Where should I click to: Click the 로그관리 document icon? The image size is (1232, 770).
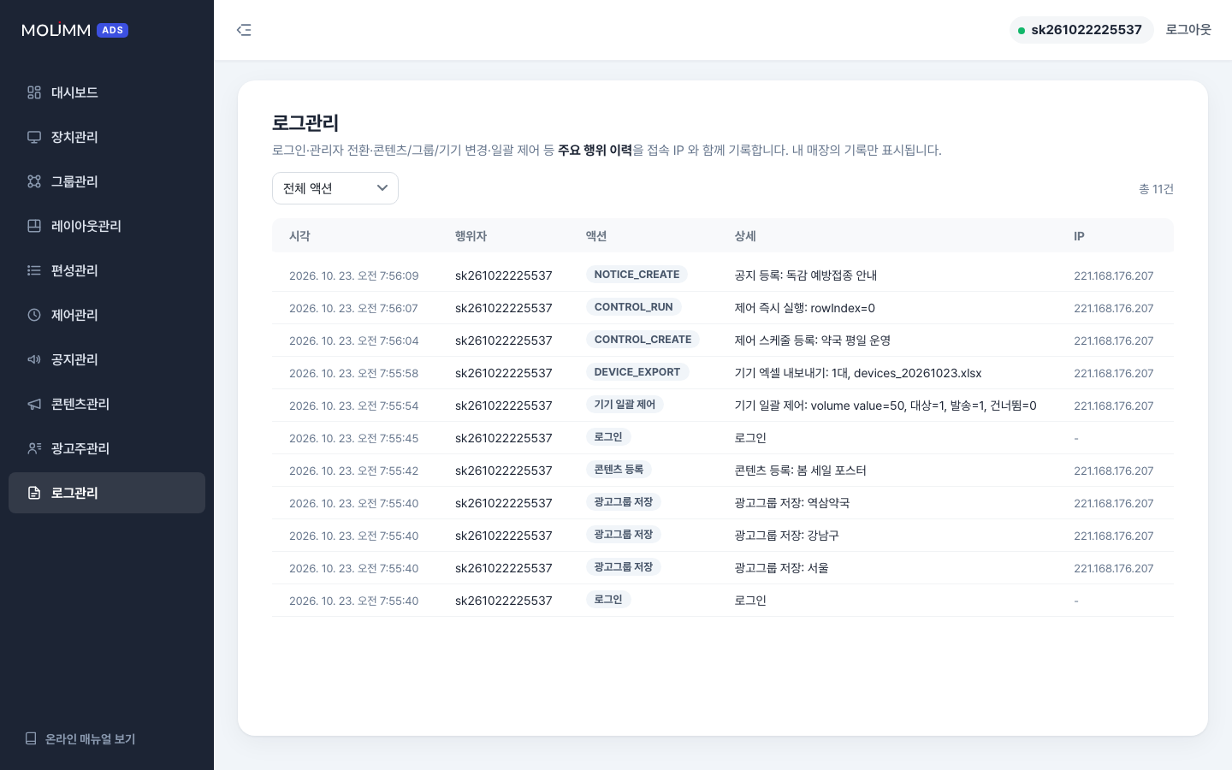coord(34,493)
